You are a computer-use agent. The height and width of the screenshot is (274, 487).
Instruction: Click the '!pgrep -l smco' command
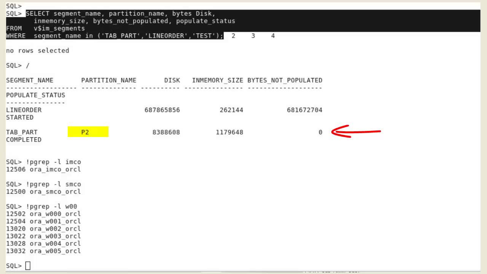pos(53,184)
